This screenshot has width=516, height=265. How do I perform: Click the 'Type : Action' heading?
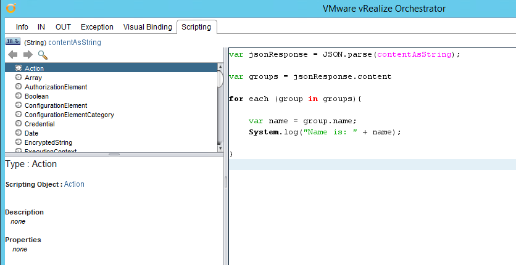31,164
